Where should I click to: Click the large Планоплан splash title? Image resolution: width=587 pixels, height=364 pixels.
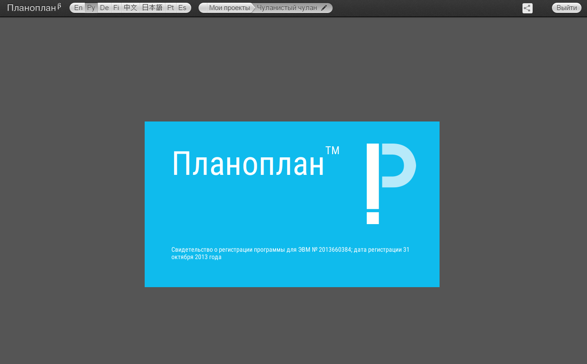point(248,164)
